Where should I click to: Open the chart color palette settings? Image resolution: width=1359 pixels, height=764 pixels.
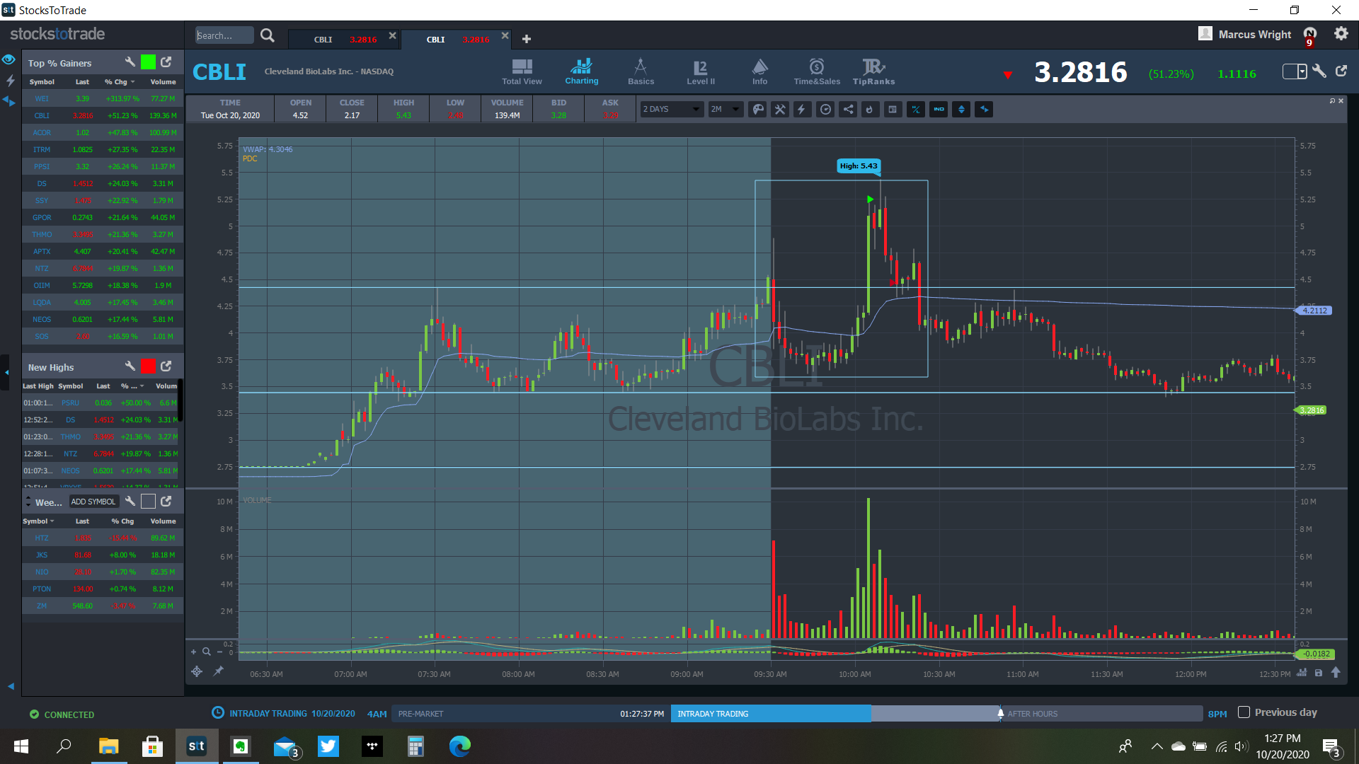[x=757, y=110]
